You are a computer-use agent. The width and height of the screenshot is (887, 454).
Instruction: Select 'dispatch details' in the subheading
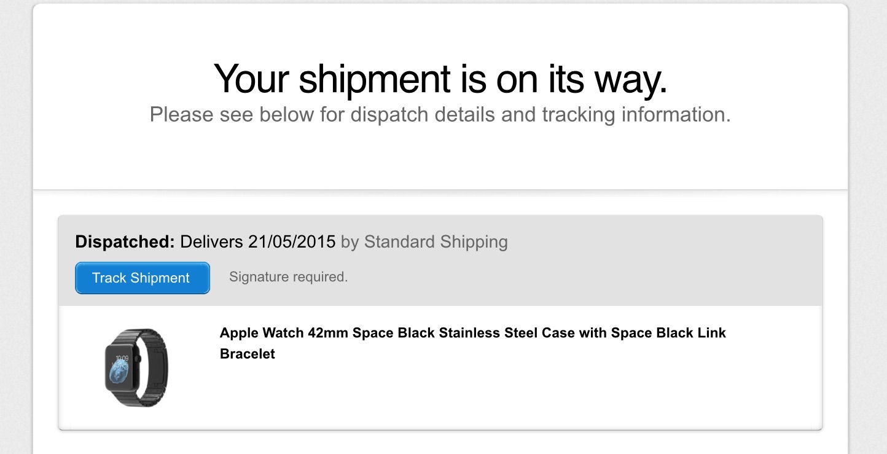[423, 115]
